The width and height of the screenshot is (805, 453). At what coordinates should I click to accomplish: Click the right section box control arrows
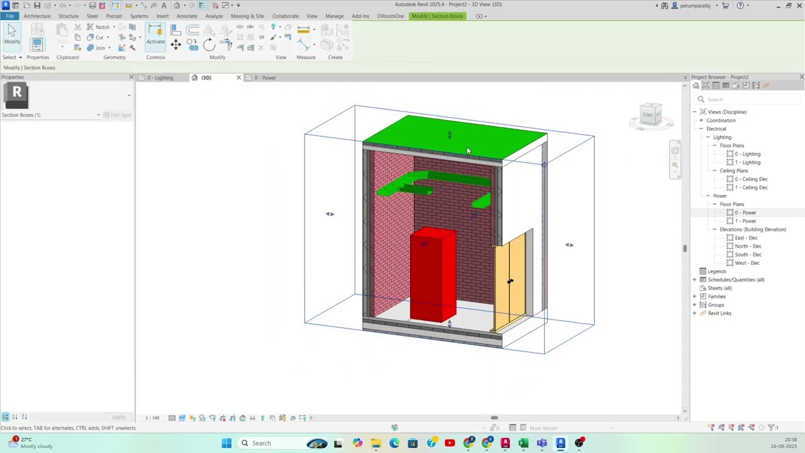(569, 245)
